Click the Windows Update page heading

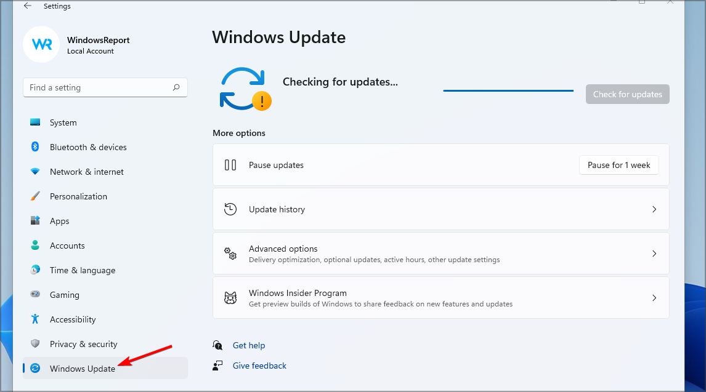point(278,37)
